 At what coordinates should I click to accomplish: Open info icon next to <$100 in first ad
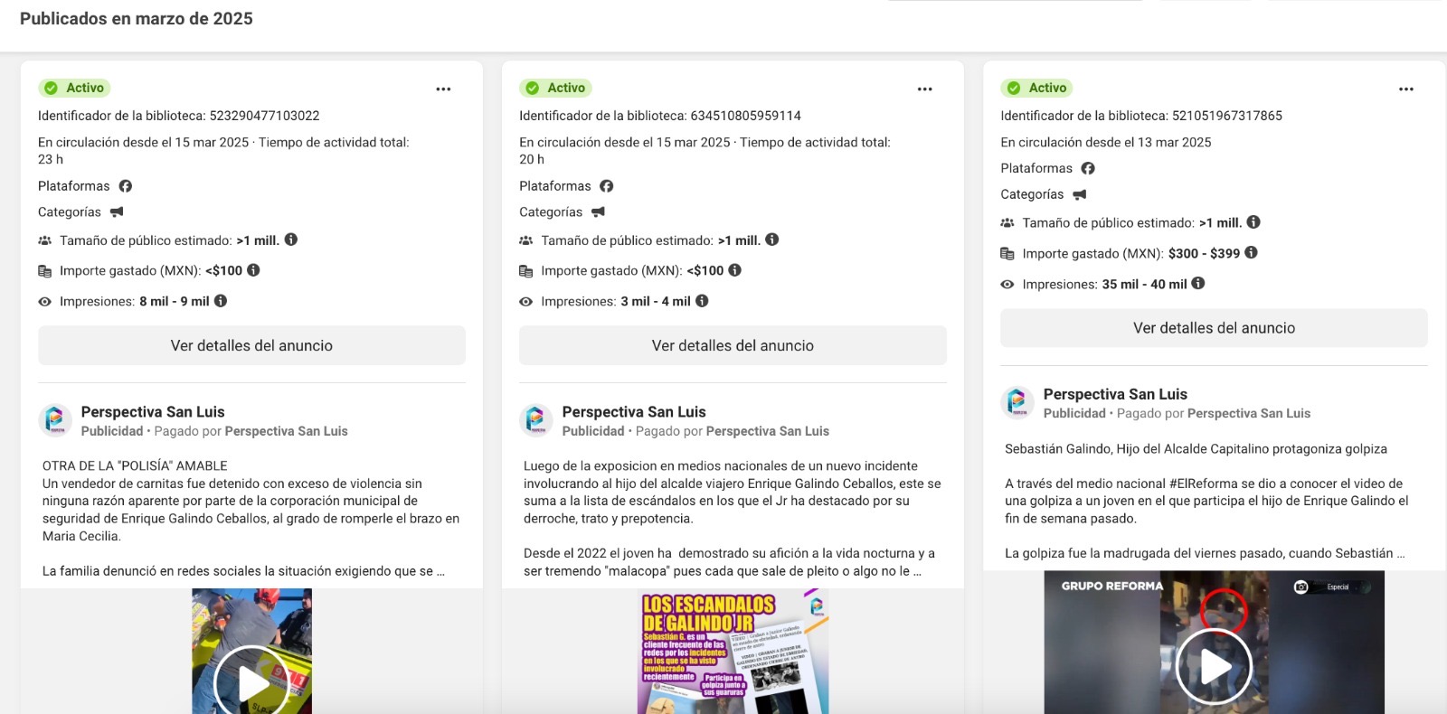pyautogui.click(x=254, y=270)
